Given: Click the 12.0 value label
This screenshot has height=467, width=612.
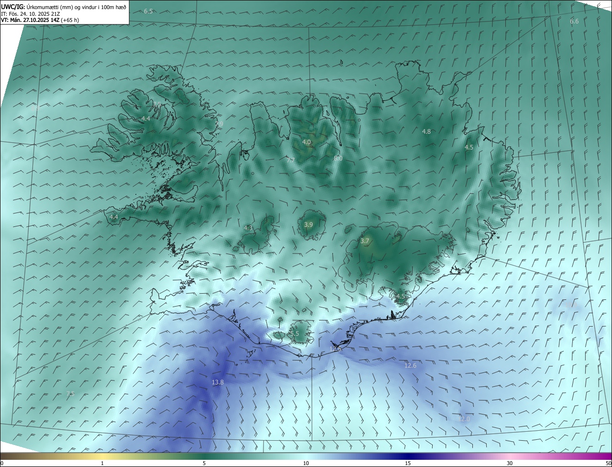Looking at the screenshot, I should pos(464,419).
